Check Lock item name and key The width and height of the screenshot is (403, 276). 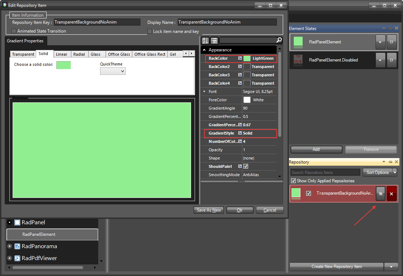click(x=149, y=31)
